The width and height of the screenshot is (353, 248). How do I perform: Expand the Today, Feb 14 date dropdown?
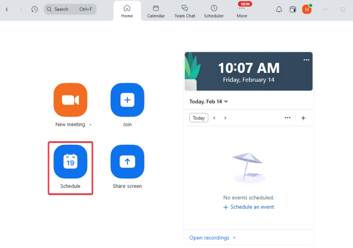pos(209,102)
